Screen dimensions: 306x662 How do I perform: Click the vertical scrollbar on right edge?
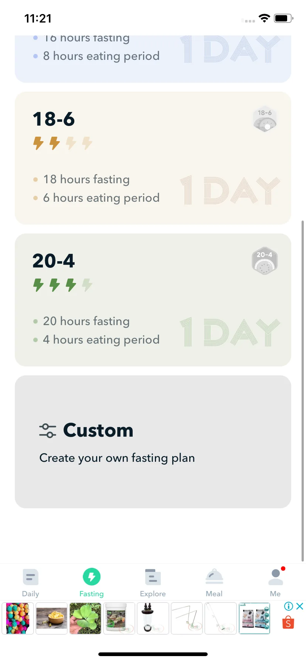click(303, 391)
